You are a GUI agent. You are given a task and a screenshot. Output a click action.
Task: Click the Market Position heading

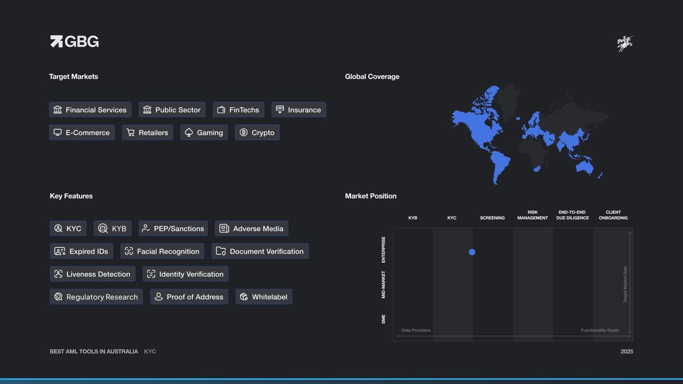click(x=371, y=196)
